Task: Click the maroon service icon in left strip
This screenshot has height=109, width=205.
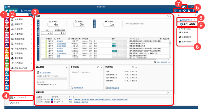Action: (7, 30)
